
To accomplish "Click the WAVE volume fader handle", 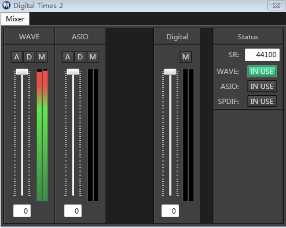I will [22, 72].
